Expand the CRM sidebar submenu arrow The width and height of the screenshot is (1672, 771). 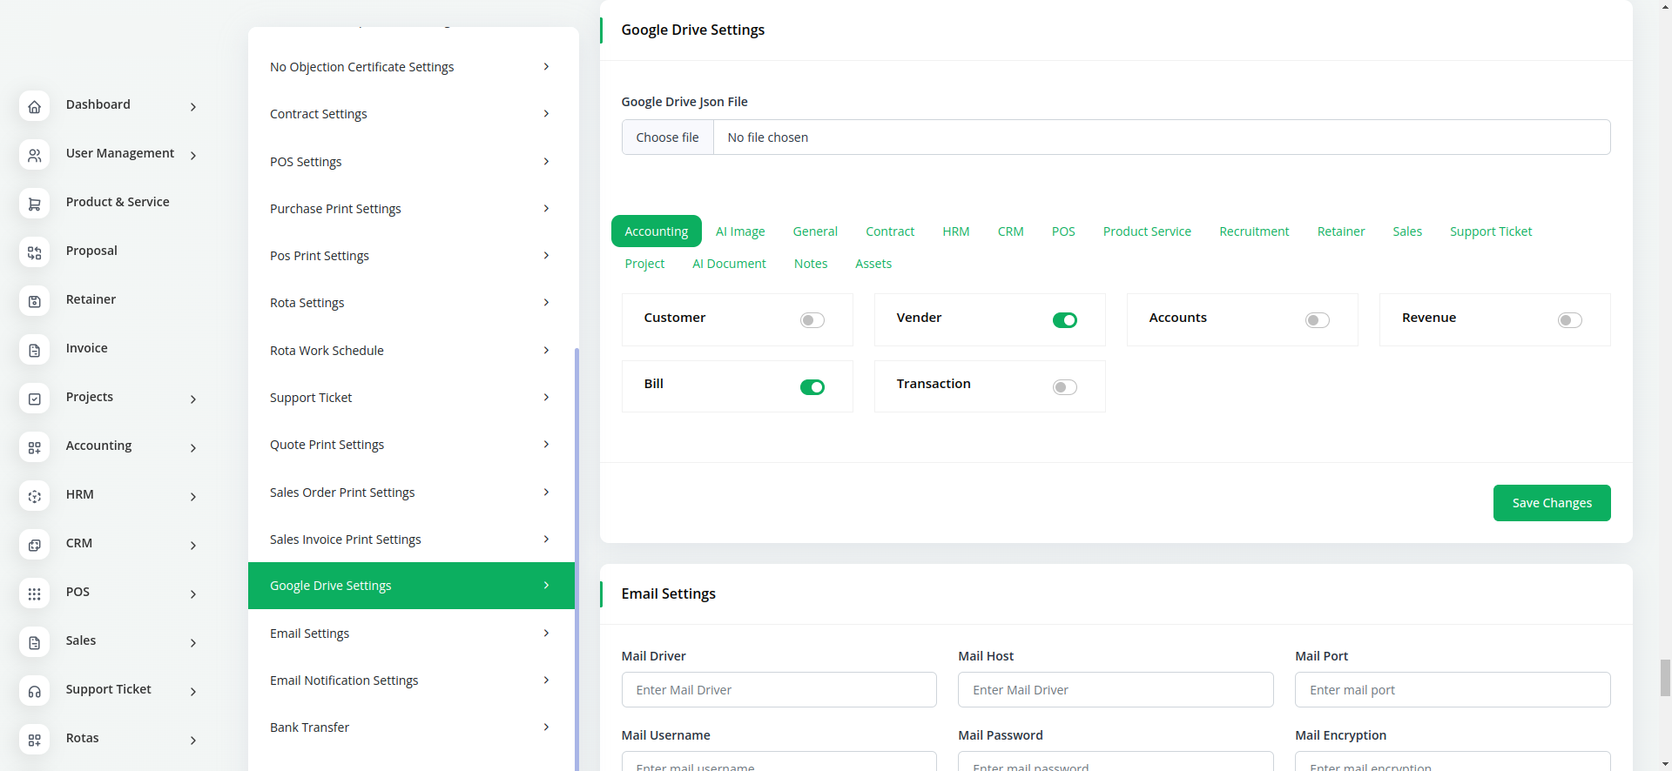[193, 546]
